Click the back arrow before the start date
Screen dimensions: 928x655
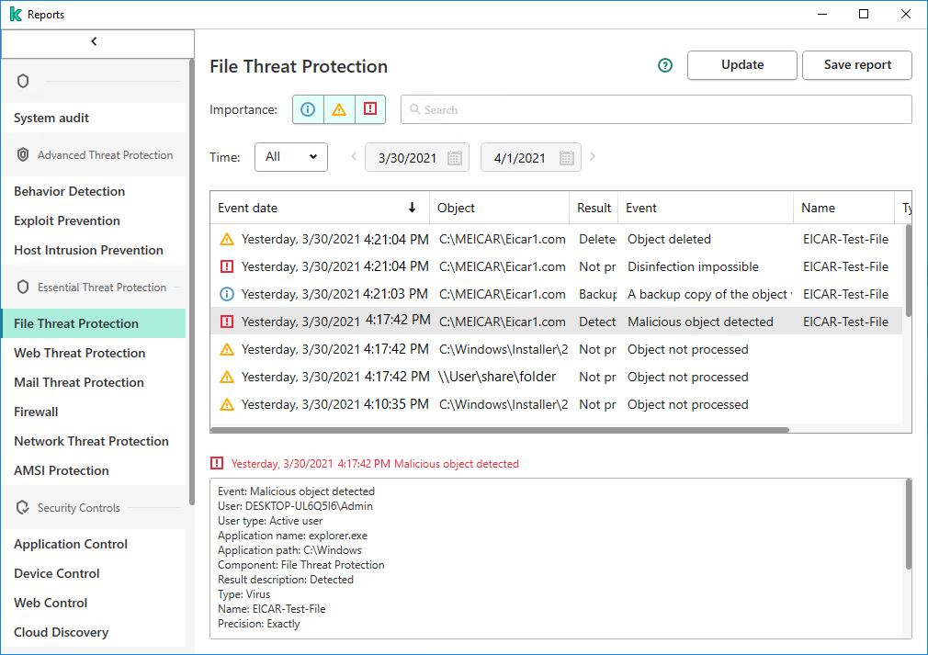point(354,156)
